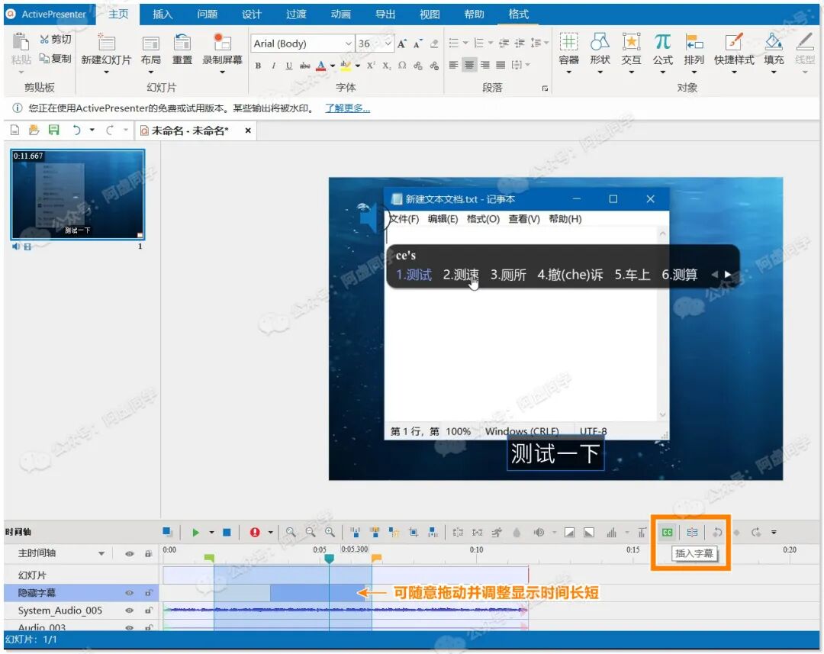Open Quick Styles (快捷样式)

734,41
